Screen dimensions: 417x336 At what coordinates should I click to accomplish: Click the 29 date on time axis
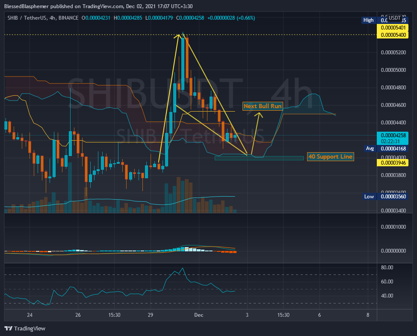pyautogui.click(x=151, y=315)
